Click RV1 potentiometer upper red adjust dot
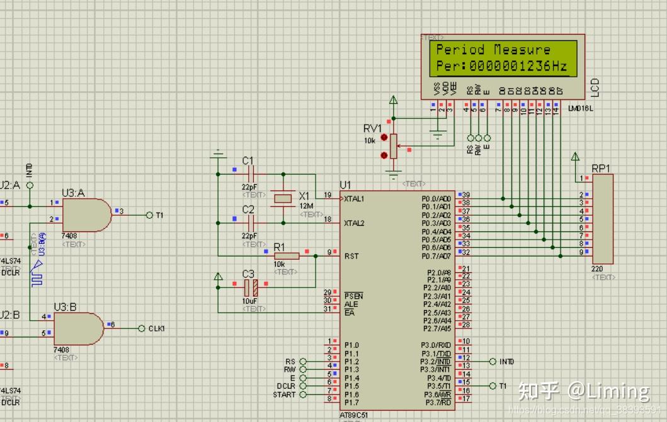 pos(384,137)
